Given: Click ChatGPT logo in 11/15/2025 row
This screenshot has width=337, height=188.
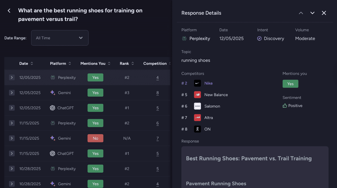Looking at the screenshot, I should point(53,153).
